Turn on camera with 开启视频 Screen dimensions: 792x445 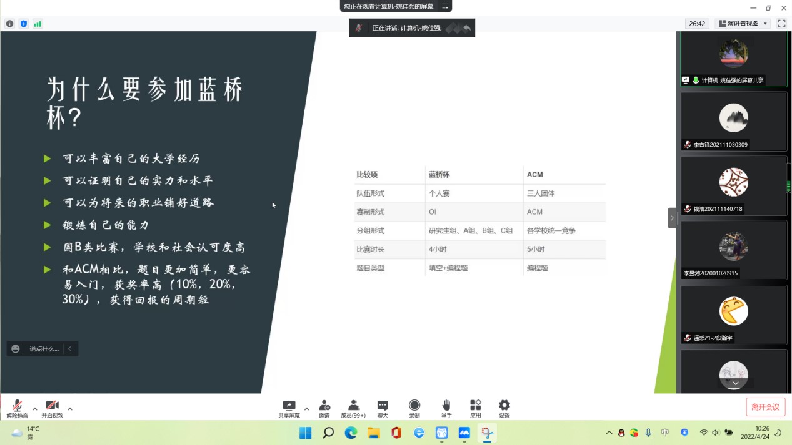[x=53, y=409]
